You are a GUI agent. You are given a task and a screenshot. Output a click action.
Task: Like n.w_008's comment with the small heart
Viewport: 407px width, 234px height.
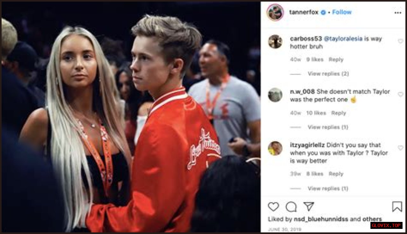tap(400, 94)
